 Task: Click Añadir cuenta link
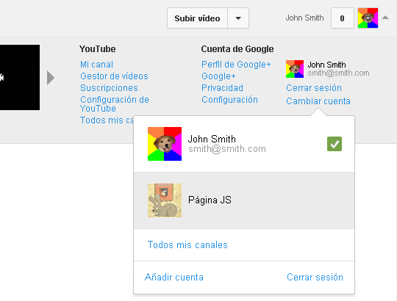point(174,278)
